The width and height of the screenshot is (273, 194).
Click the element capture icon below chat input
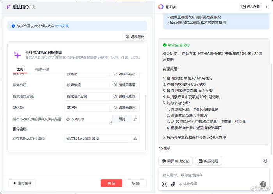(165, 184)
